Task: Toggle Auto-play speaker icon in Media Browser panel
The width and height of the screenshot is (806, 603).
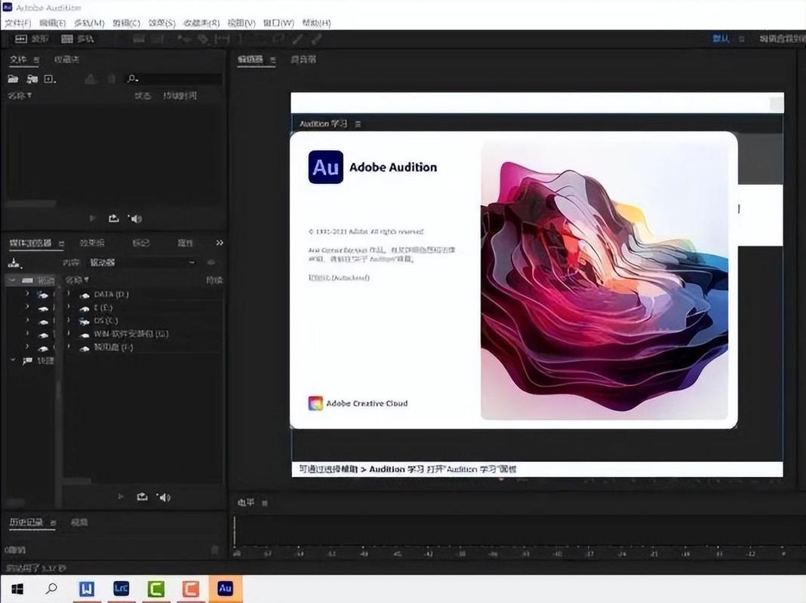Action: tap(164, 497)
